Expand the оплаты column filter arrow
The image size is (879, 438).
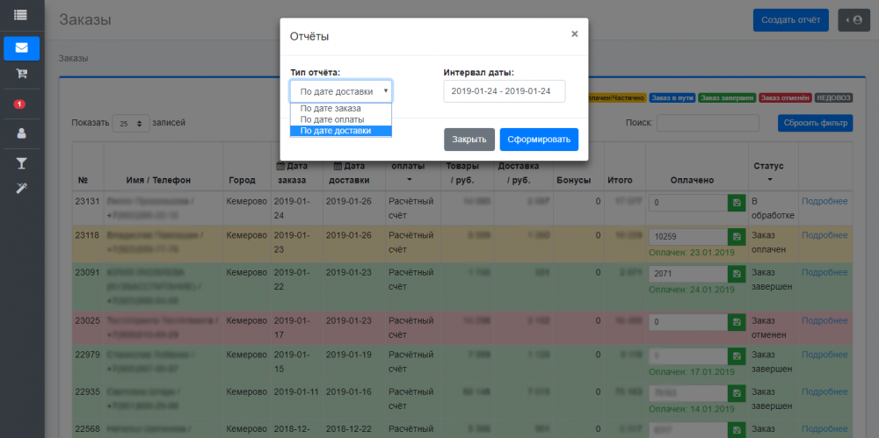coord(409,180)
